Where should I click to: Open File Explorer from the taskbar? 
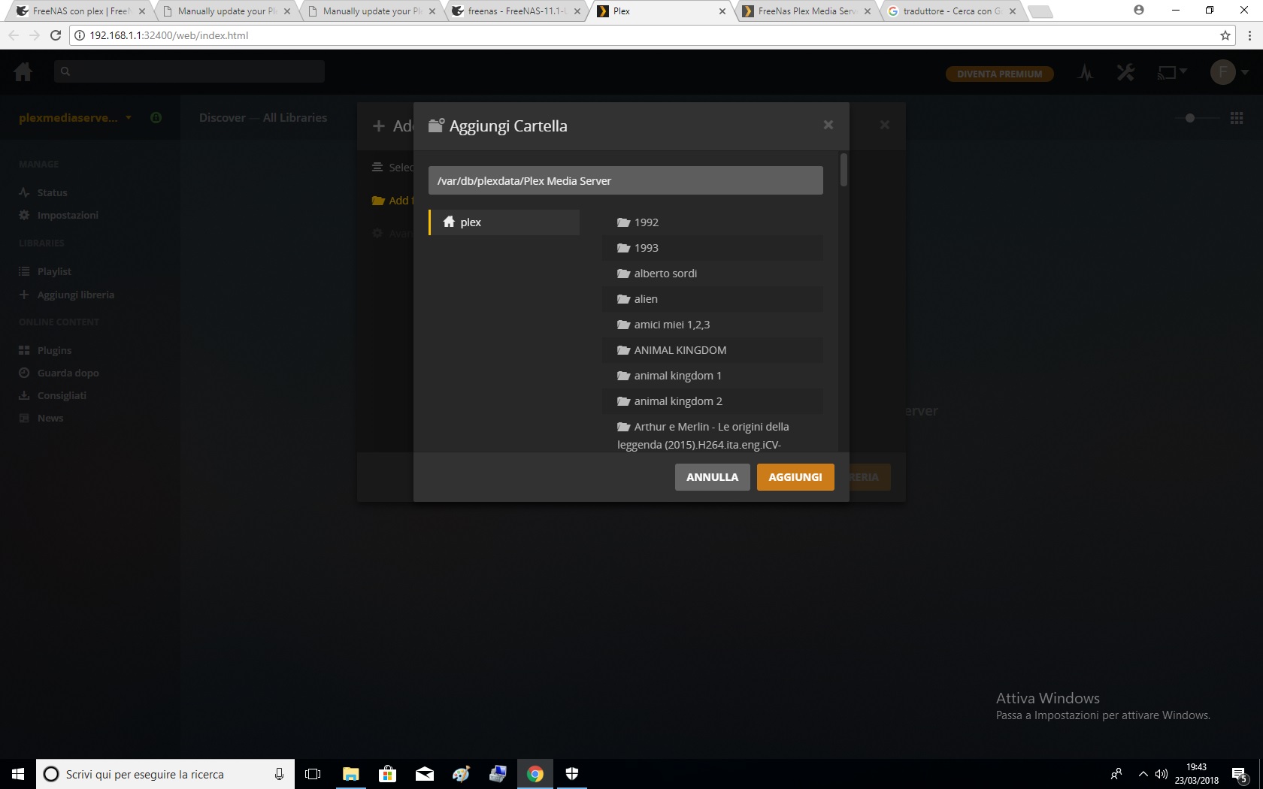click(x=351, y=774)
